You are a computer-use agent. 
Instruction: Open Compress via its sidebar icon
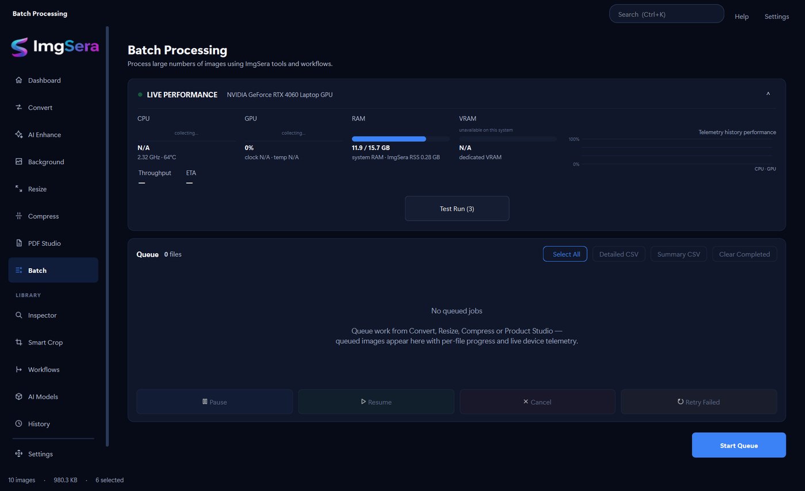point(19,216)
